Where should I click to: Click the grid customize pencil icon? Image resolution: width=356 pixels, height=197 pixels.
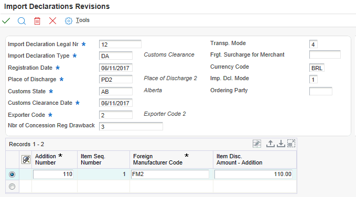tap(257, 144)
